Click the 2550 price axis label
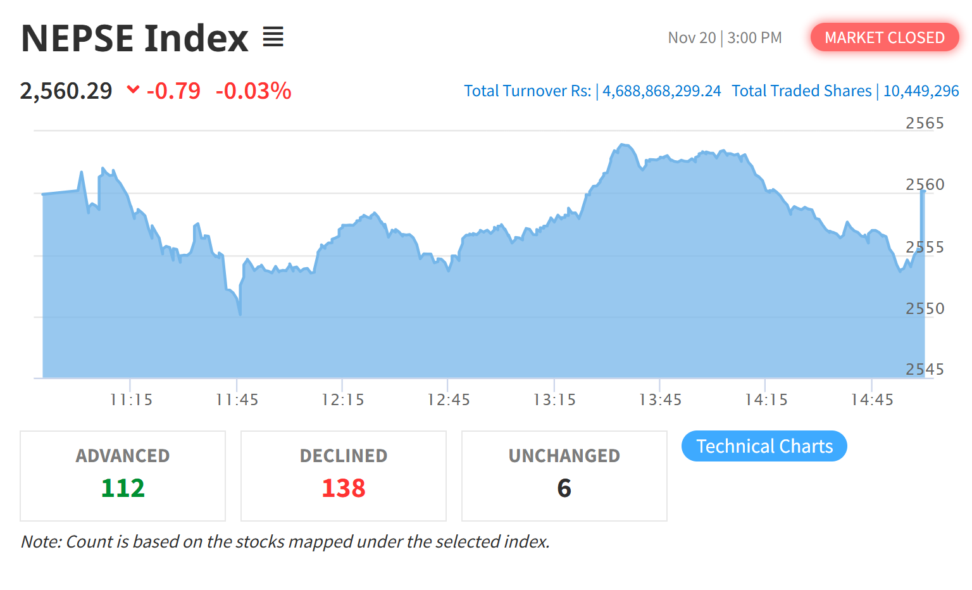The width and height of the screenshot is (972, 590). point(925,309)
